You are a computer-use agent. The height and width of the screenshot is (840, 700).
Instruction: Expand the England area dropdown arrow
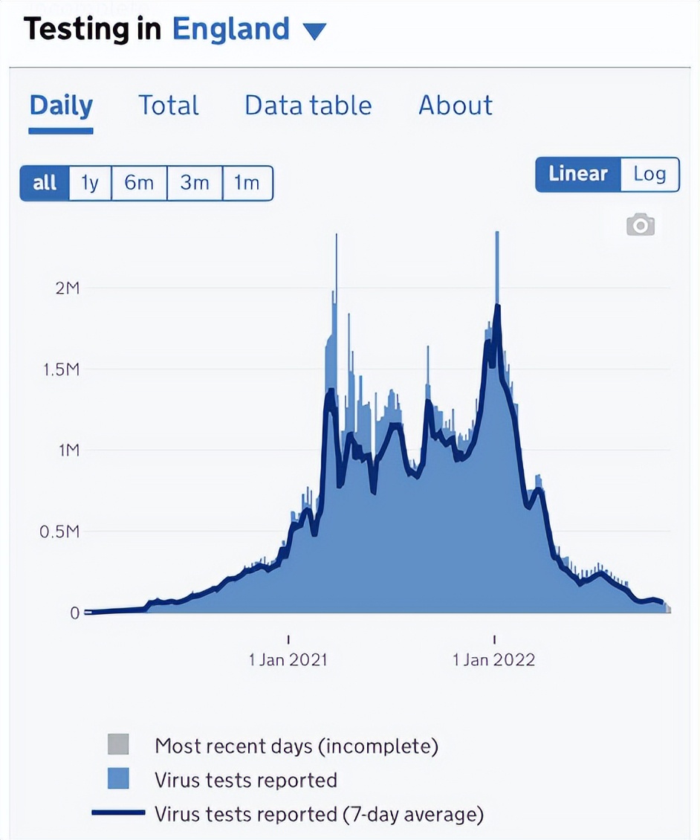click(314, 32)
